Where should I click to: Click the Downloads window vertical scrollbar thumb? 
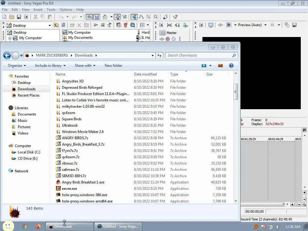(x=236, y=92)
